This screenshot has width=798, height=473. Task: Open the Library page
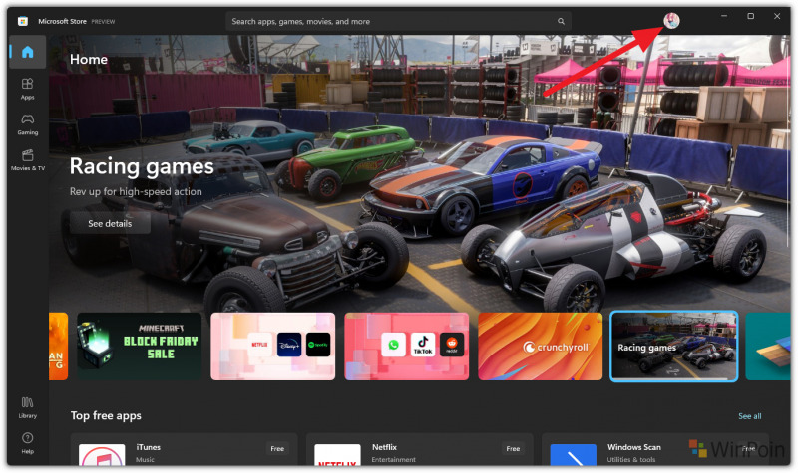point(28,407)
